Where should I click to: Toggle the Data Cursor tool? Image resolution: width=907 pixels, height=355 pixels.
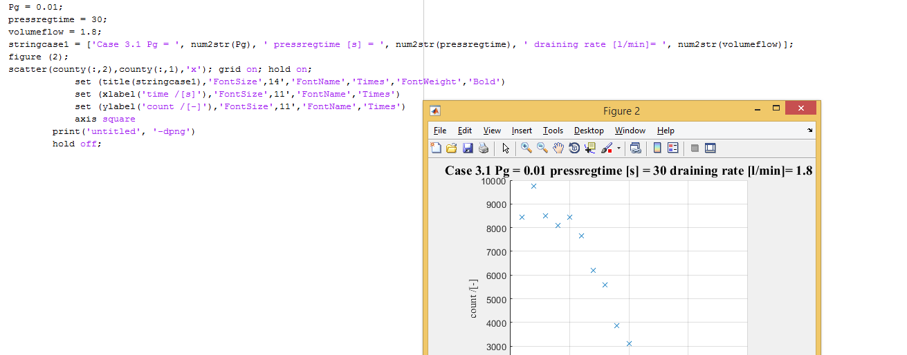(590, 148)
